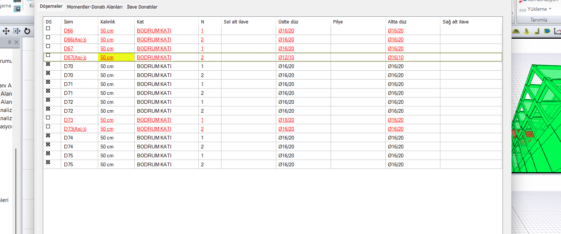This screenshot has width=561, height=234.
Task: Click the red element in 3D model
Action: 516,133
